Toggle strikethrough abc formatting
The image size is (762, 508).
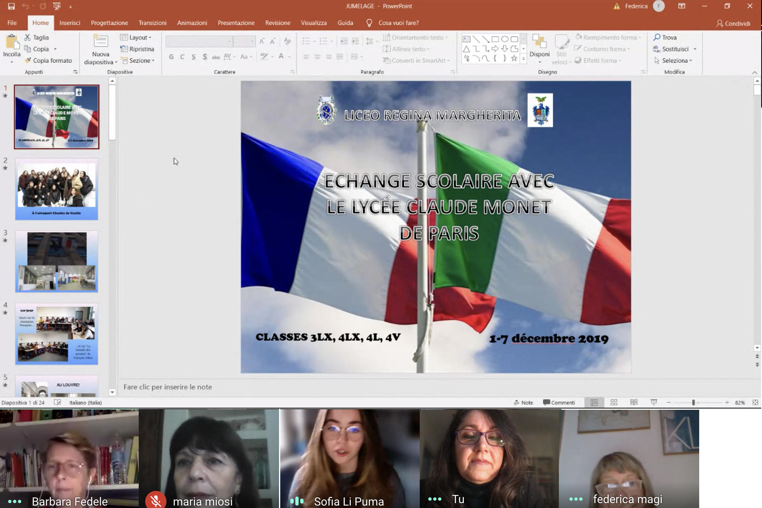[216, 57]
